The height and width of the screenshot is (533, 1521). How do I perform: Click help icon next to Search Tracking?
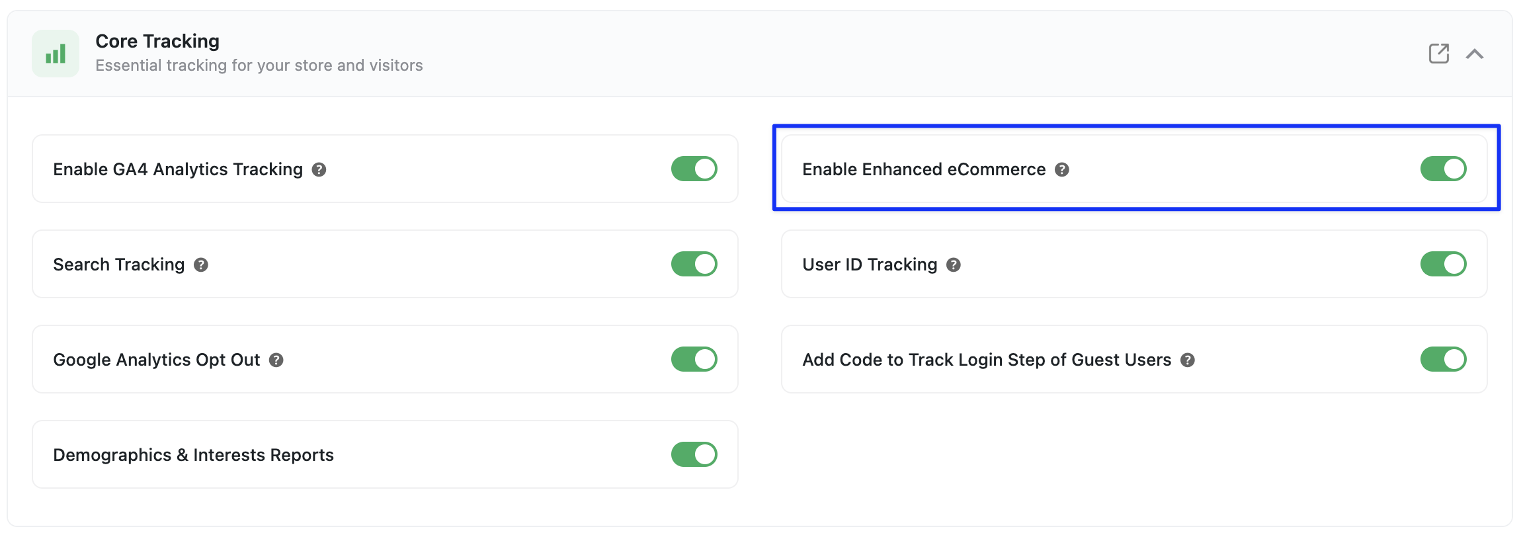click(x=201, y=265)
